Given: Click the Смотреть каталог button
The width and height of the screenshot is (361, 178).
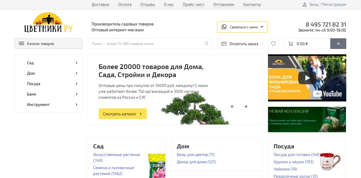Looking at the screenshot, I should 122,114.
